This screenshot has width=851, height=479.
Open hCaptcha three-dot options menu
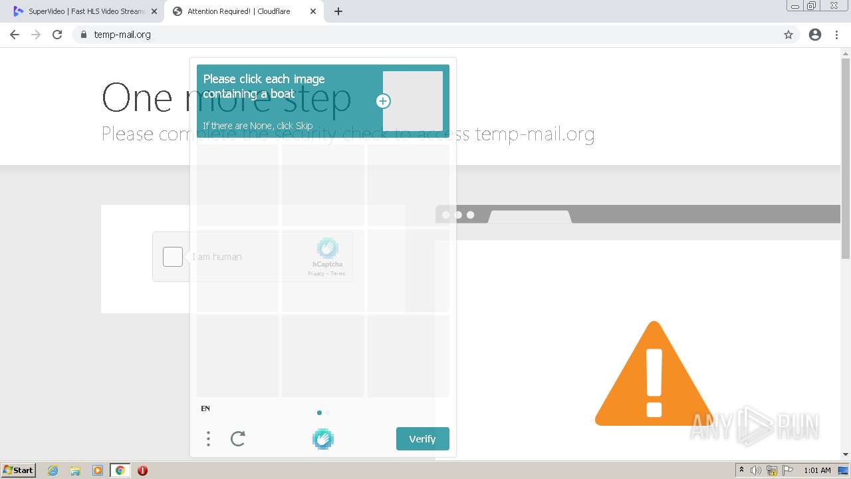click(208, 438)
